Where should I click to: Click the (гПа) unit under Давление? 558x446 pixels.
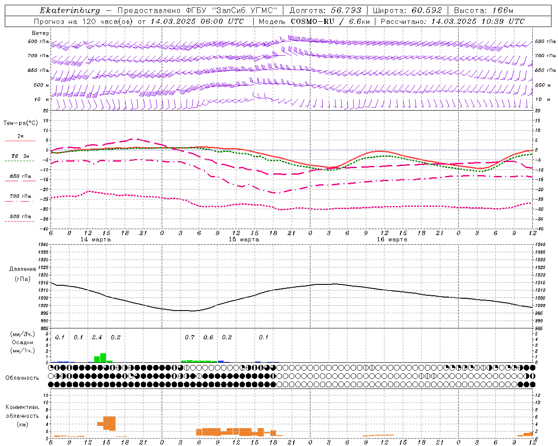tap(23, 279)
